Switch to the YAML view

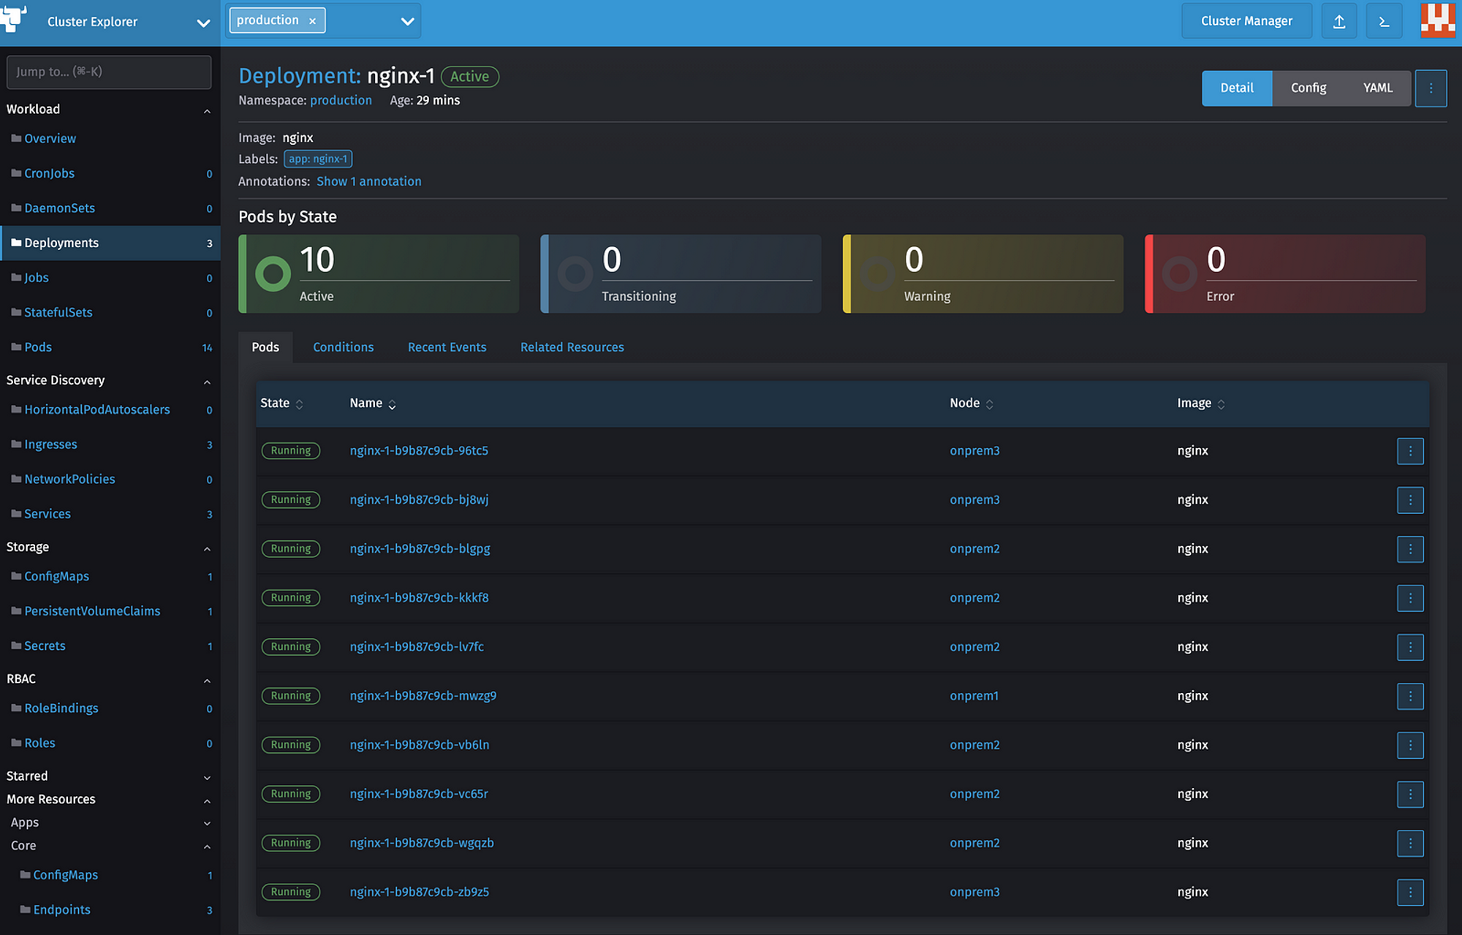point(1377,88)
